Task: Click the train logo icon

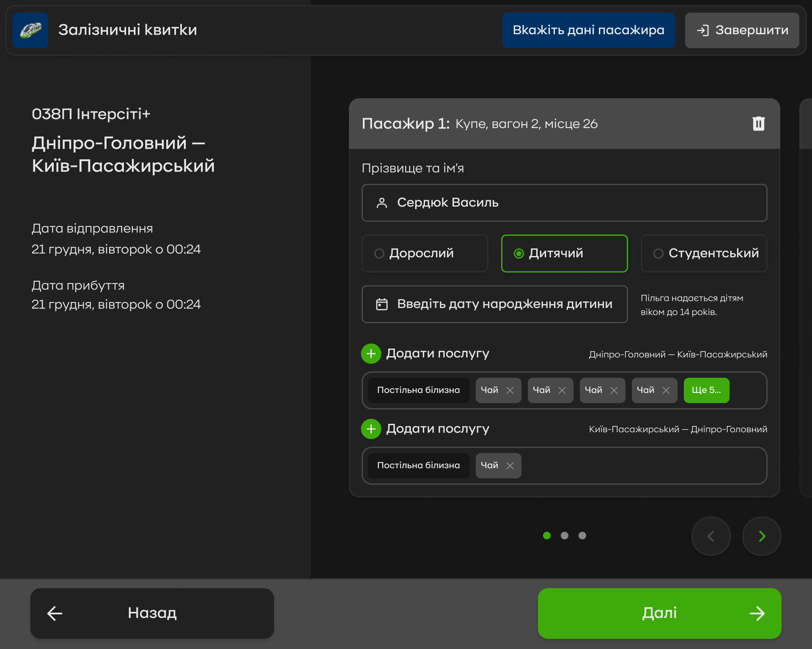Action: 30,30
